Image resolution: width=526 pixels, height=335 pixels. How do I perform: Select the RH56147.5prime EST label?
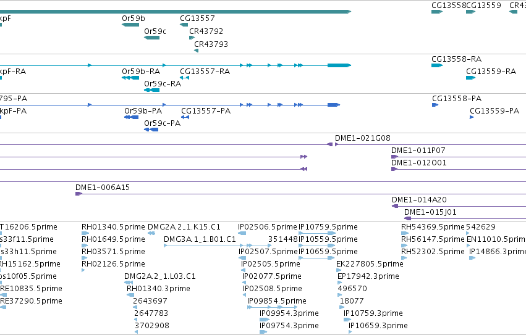433,239
